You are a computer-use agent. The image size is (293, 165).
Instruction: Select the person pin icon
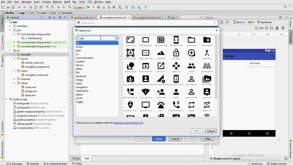[x=206, y=92]
